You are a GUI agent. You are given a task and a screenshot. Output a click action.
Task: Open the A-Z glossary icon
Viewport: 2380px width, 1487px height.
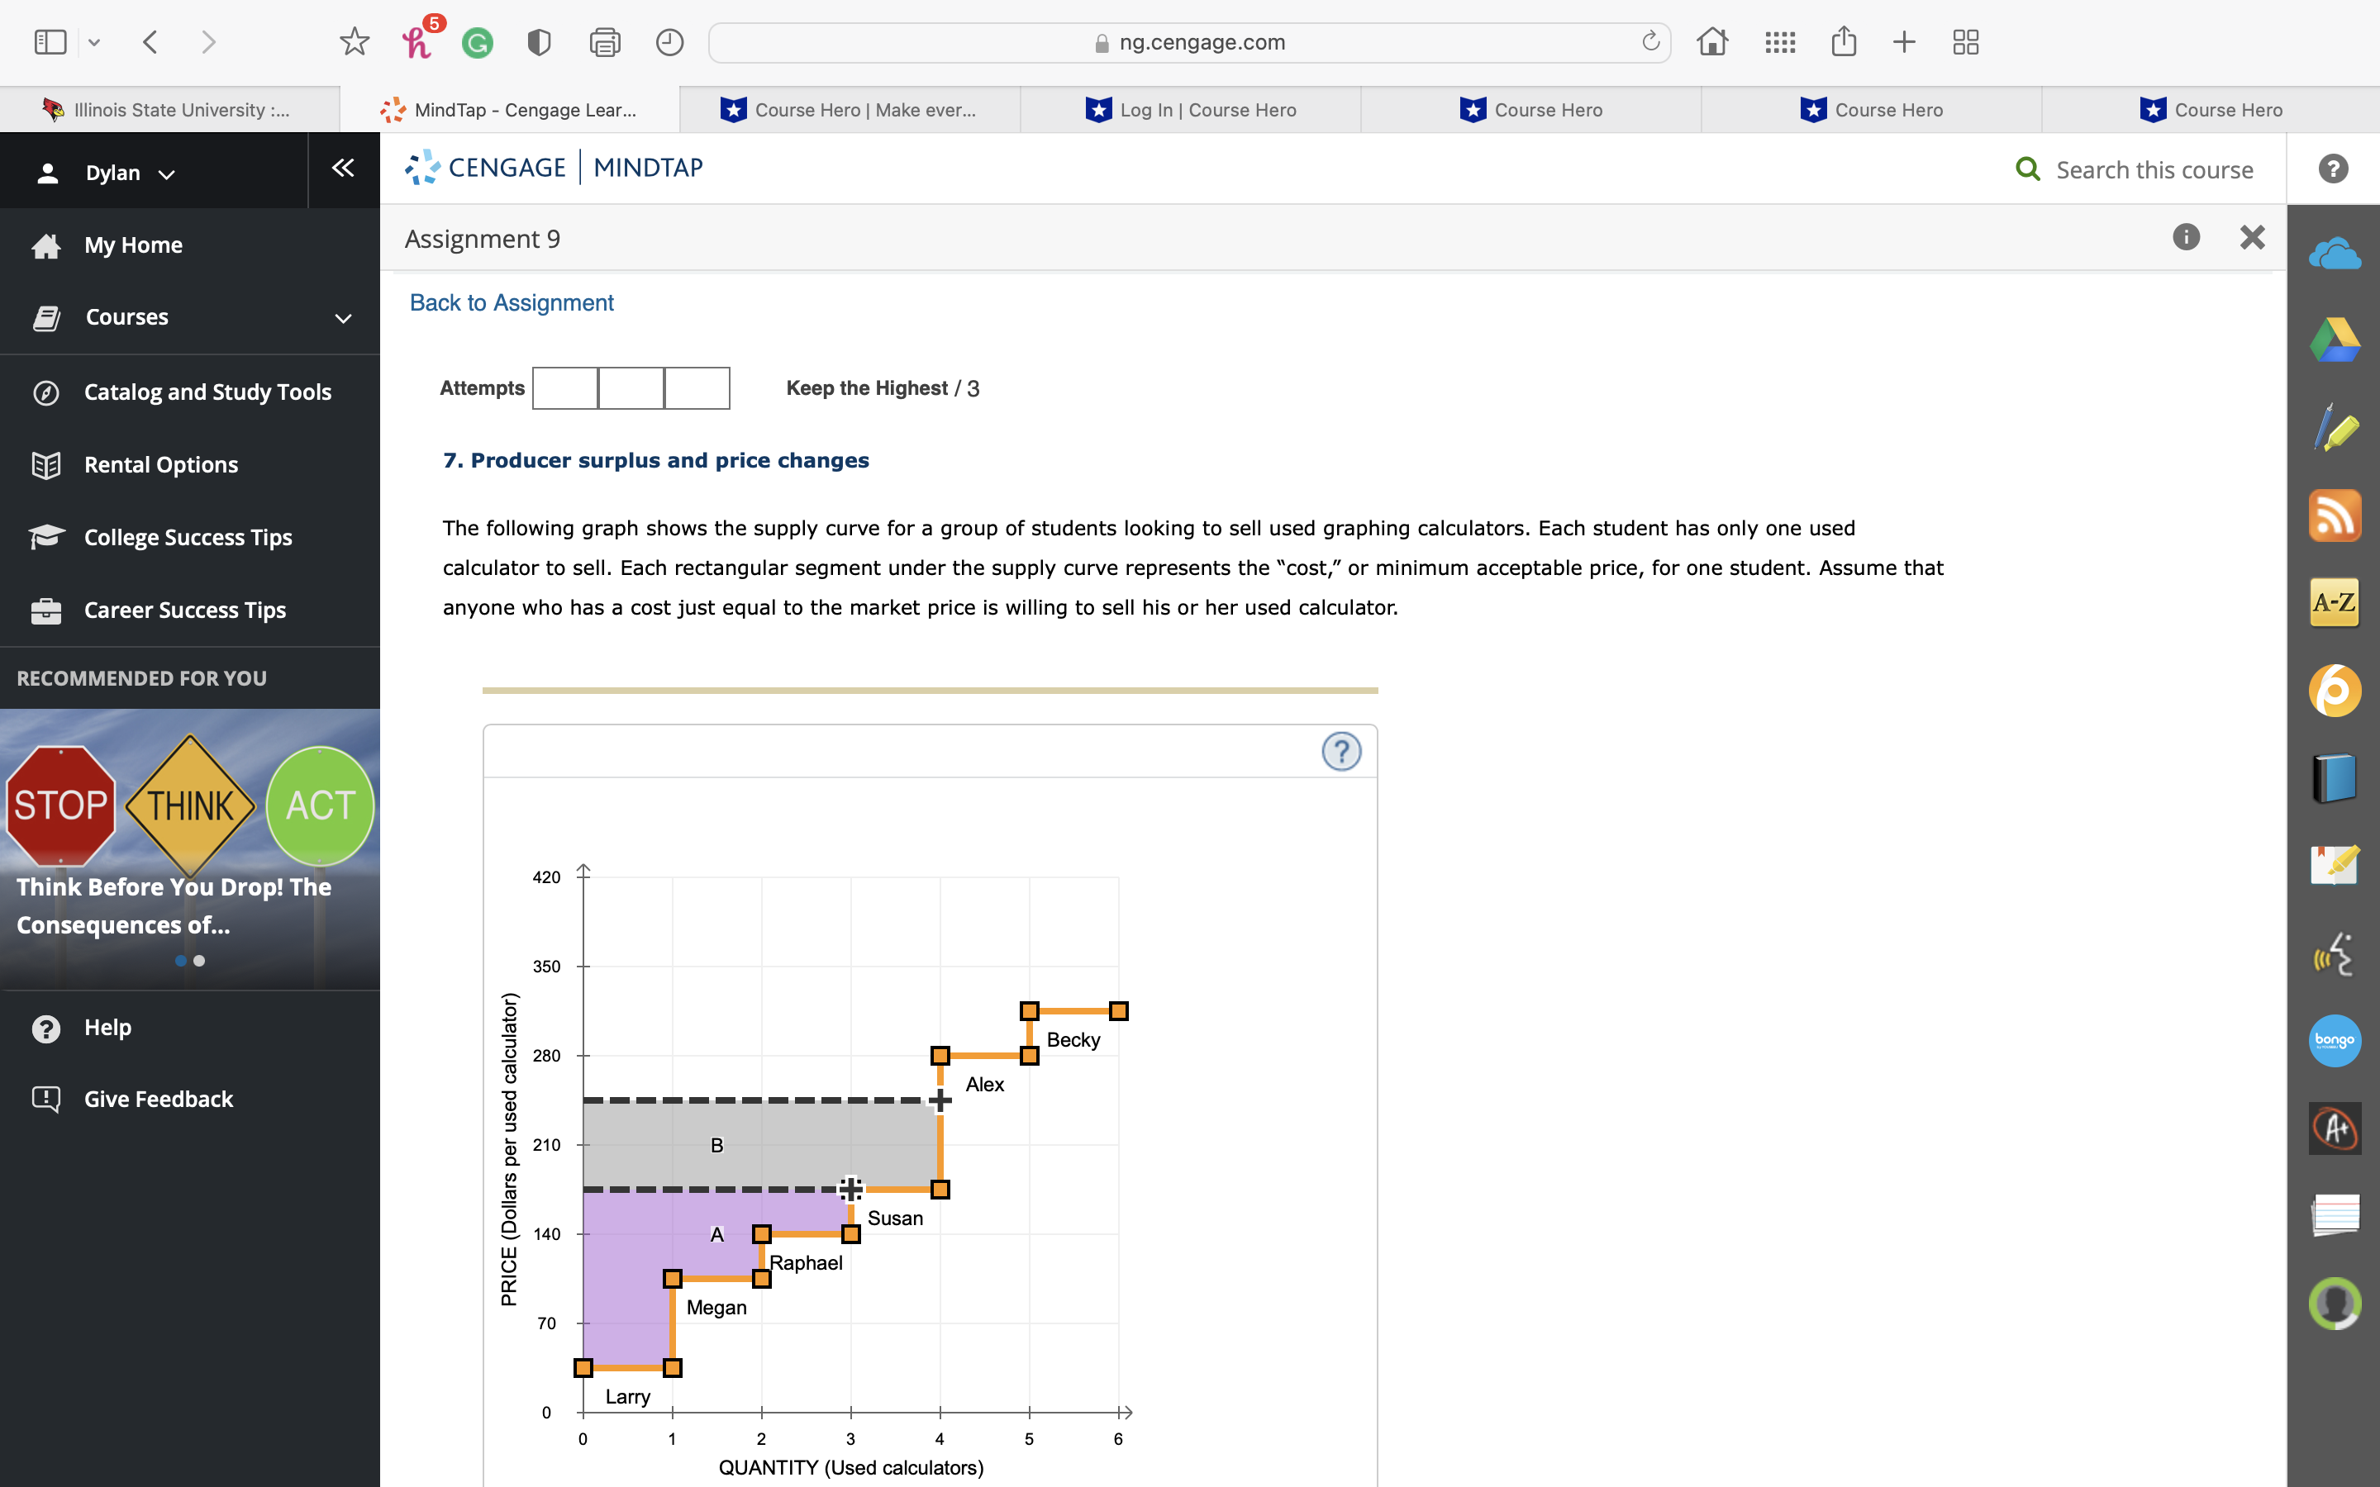(2334, 602)
